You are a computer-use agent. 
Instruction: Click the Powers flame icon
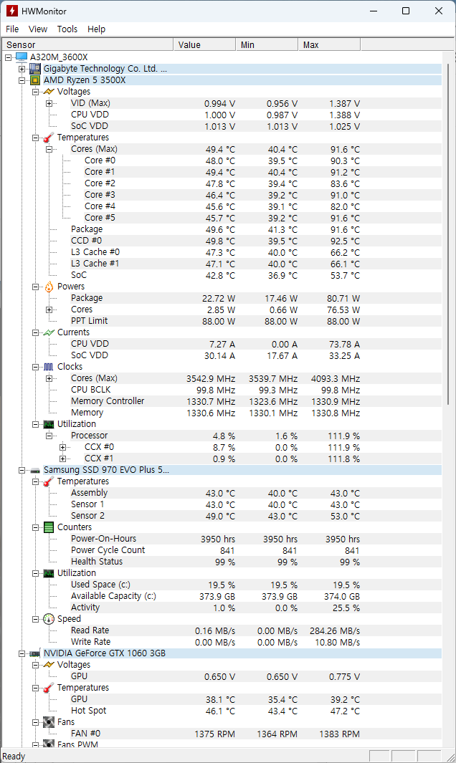point(49,287)
